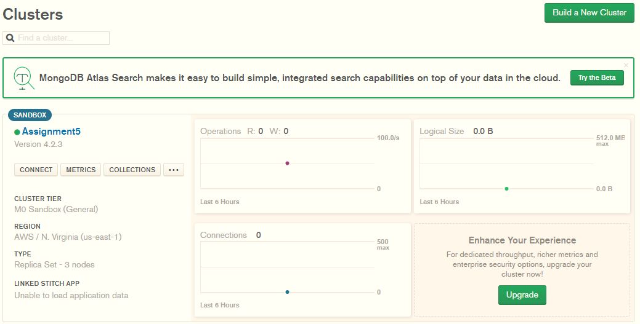Open COLLECTIONS for Assignment5

point(132,170)
